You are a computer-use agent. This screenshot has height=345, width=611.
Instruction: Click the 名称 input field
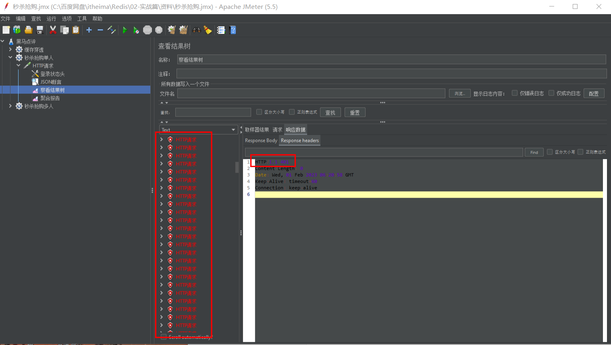[x=391, y=60]
